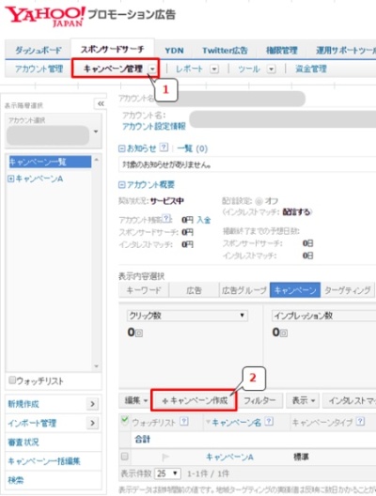
Task: Open the 資金管理 submenu item
Action: (x=311, y=69)
